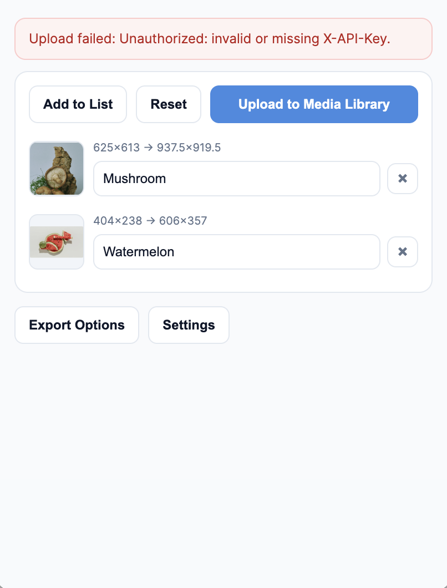This screenshot has width=447, height=588.
Task: Click the Watermelon row preview image
Action: 56,241
